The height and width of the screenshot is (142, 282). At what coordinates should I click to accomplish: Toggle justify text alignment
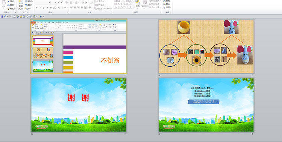point(82,7)
